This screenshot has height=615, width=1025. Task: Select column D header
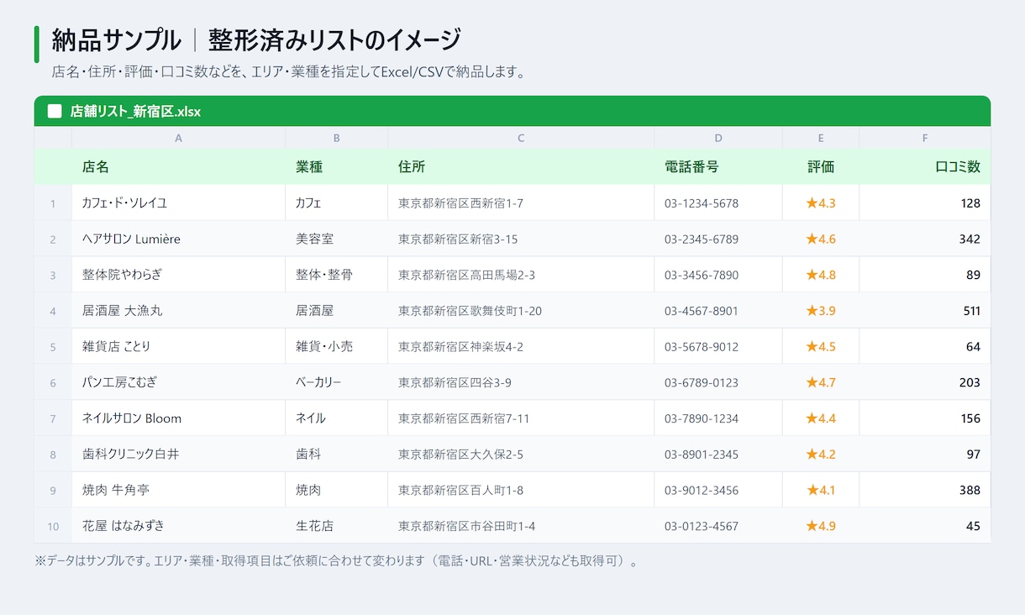coord(718,138)
